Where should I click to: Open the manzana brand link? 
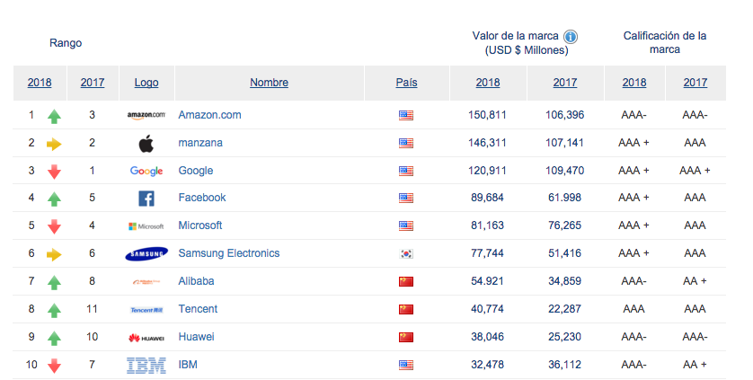click(x=200, y=143)
